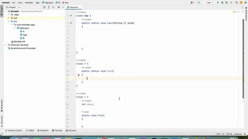Expand the out folder
Image resolution: width=248 pixels, height=139 pixels.
pos(9,18)
